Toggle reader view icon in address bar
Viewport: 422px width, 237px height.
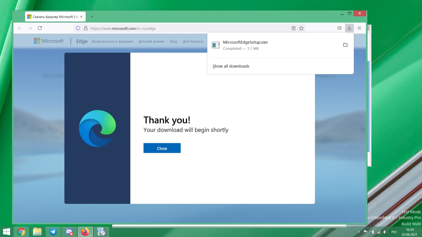[x=293, y=28]
